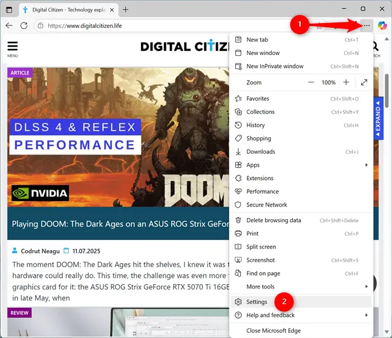Open Favorites from the menu
The height and width of the screenshot is (338, 392).
coord(301,98)
